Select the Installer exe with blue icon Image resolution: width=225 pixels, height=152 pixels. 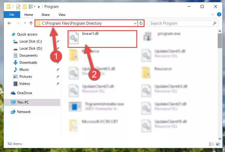tap(96, 107)
